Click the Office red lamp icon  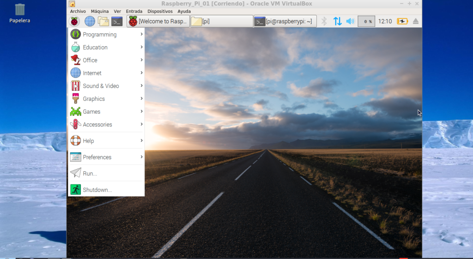tap(75, 60)
